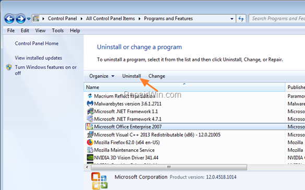Click the large Office icon in details pane
The width and height of the screenshot is (305, 190).
[x=99, y=181]
